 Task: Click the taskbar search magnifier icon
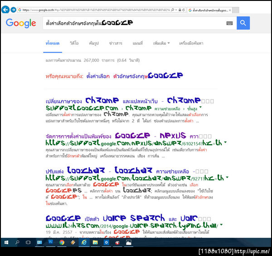17,242
